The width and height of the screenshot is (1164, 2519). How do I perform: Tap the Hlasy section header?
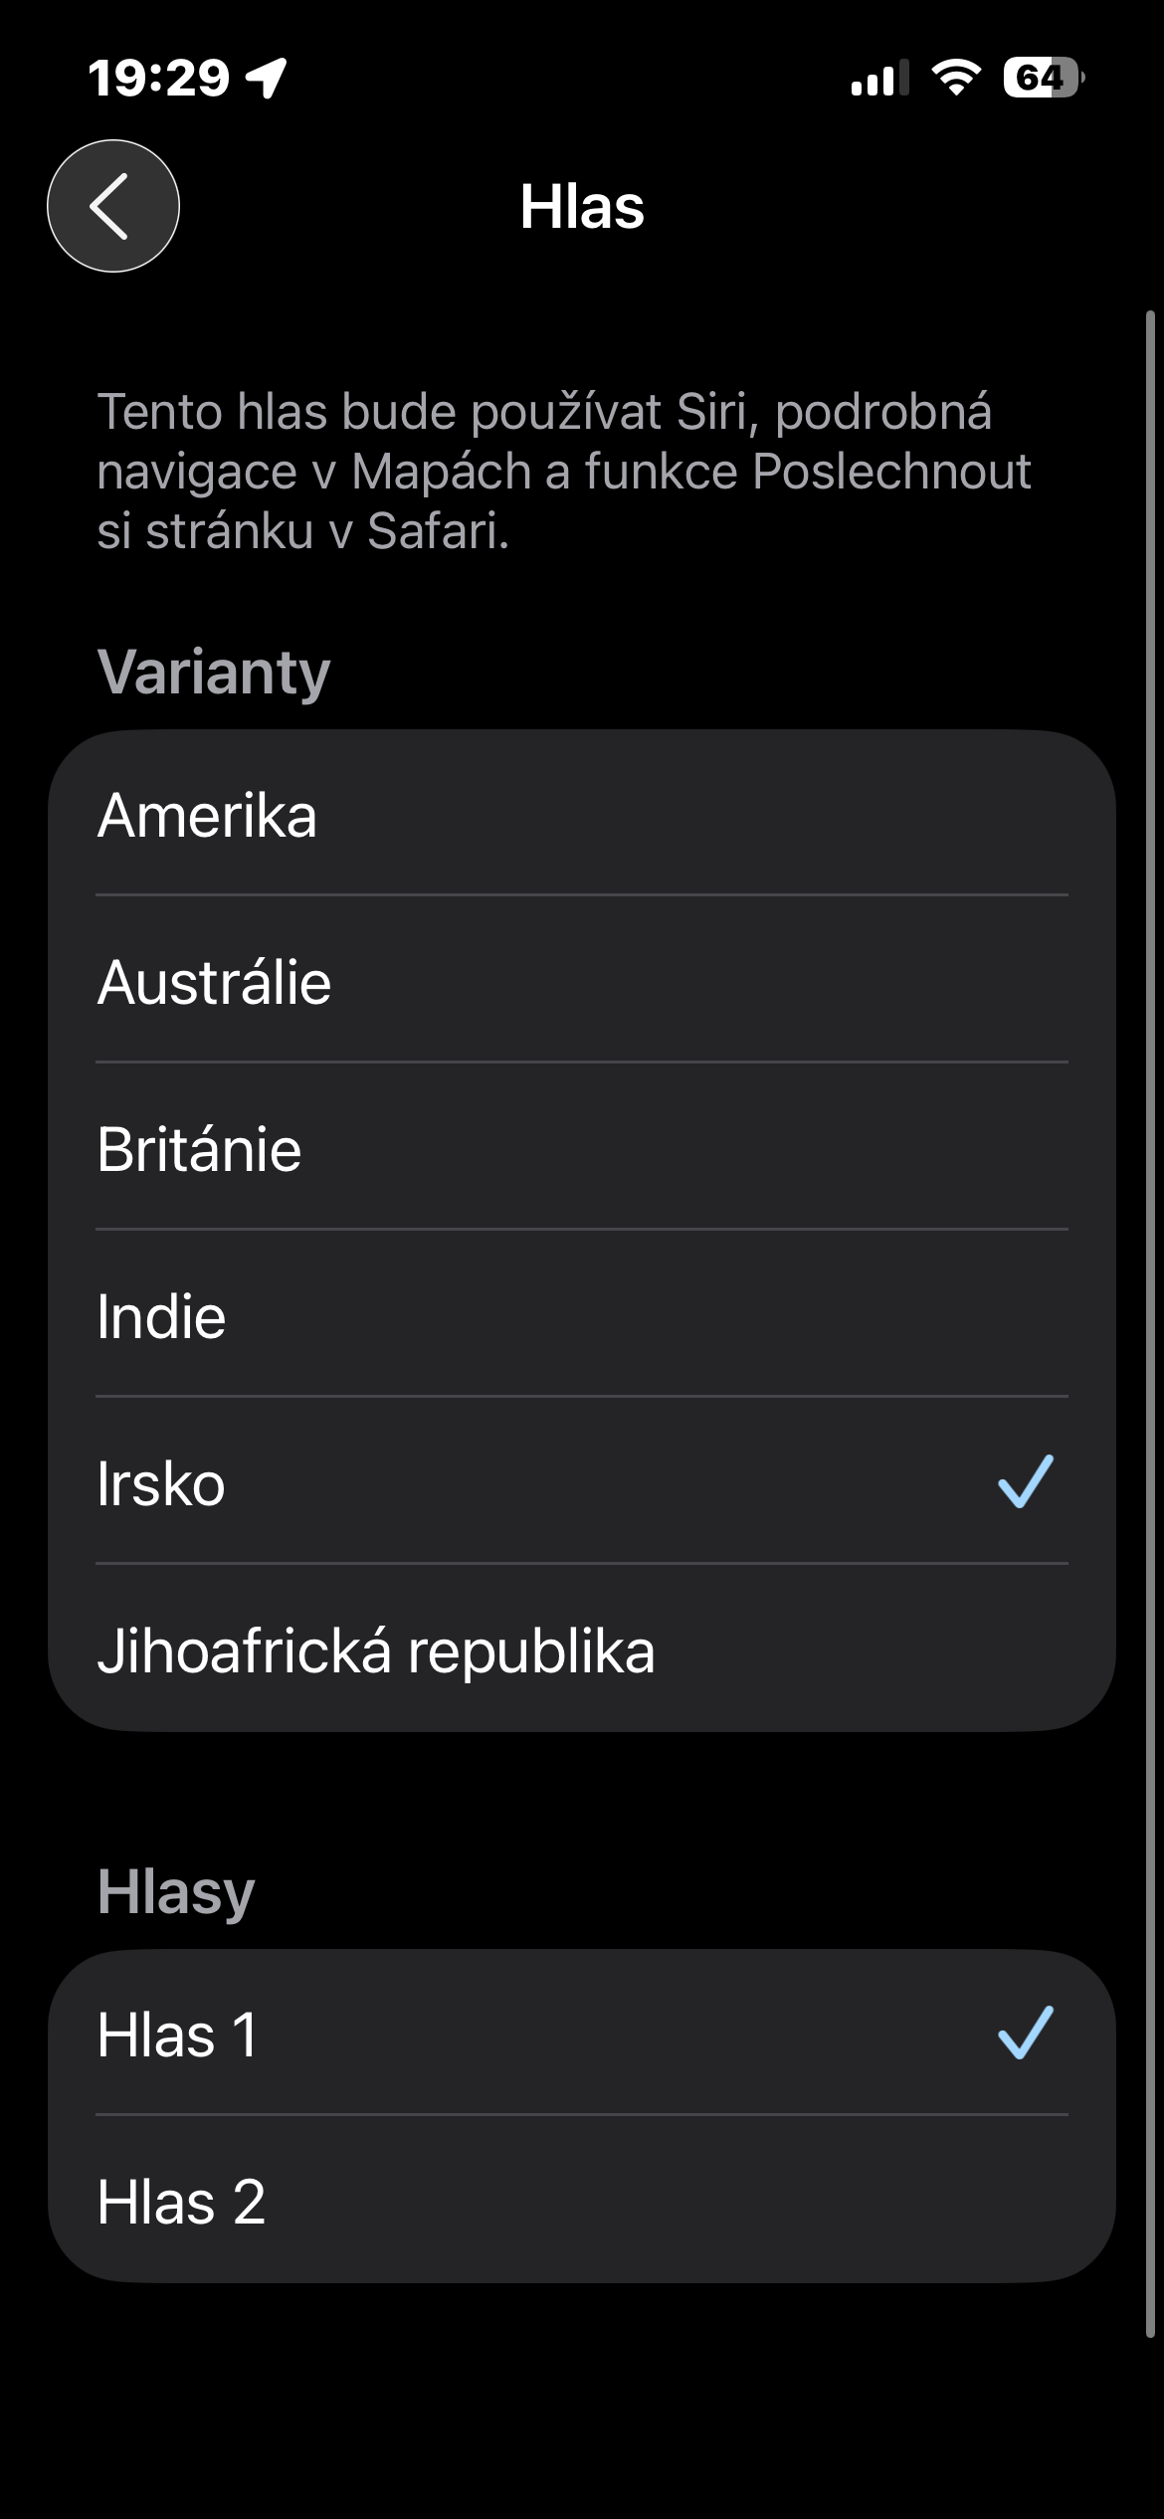[176, 1891]
